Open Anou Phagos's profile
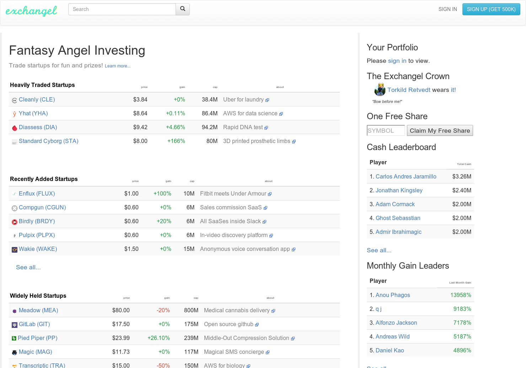The image size is (526, 368). point(393,295)
